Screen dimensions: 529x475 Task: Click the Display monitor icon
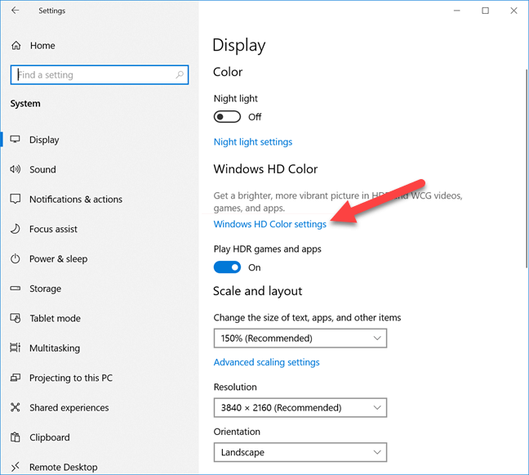(x=16, y=139)
